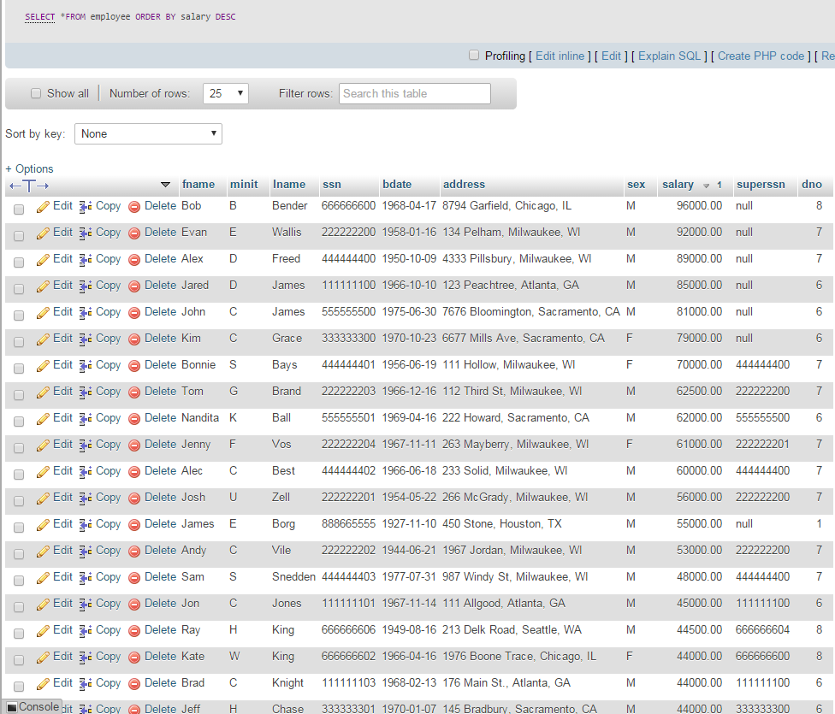
Task: Select the row checkbox for Brad Knight
Action: pos(19,687)
